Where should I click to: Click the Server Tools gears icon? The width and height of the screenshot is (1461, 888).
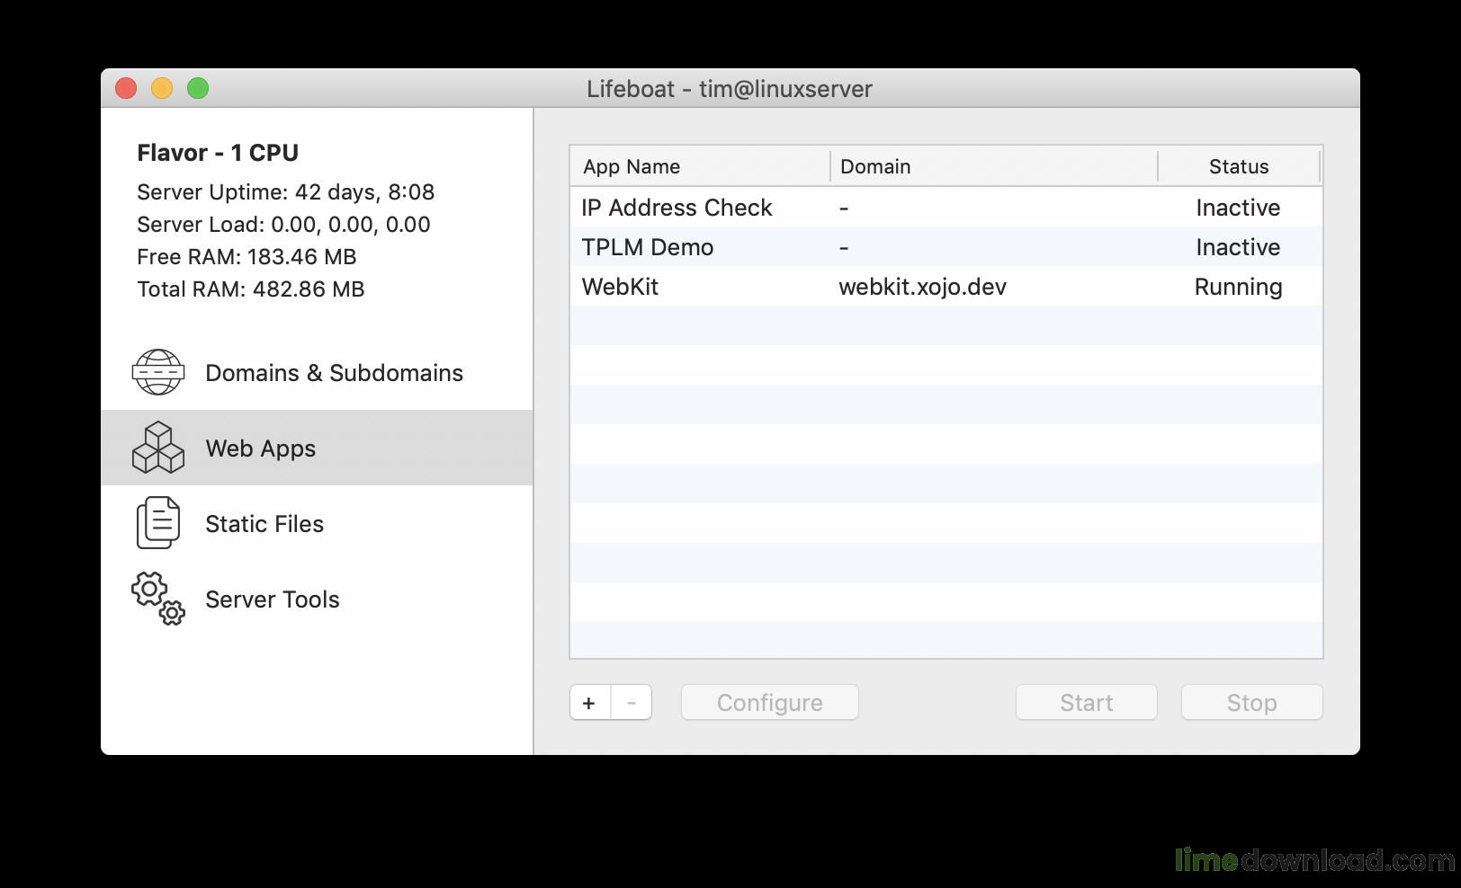[158, 599]
